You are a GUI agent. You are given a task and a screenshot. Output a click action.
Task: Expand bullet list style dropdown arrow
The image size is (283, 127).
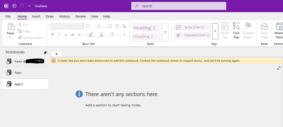click(x=93, y=26)
